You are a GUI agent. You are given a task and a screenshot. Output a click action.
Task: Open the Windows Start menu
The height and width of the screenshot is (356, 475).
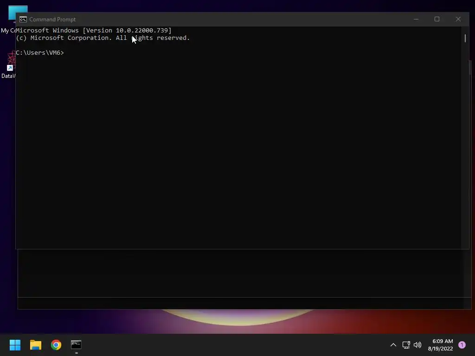(15, 345)
